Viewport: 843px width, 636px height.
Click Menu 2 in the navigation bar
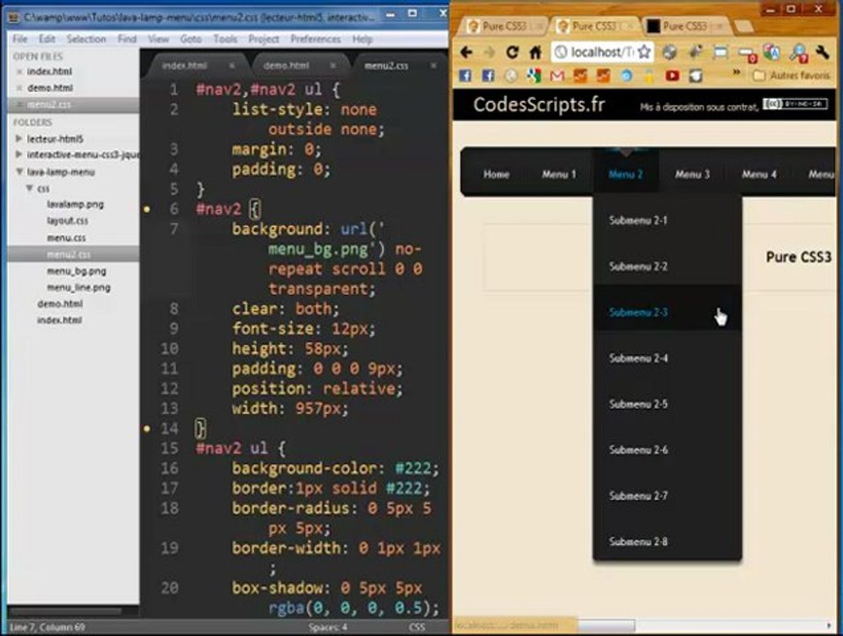[625, 174]
